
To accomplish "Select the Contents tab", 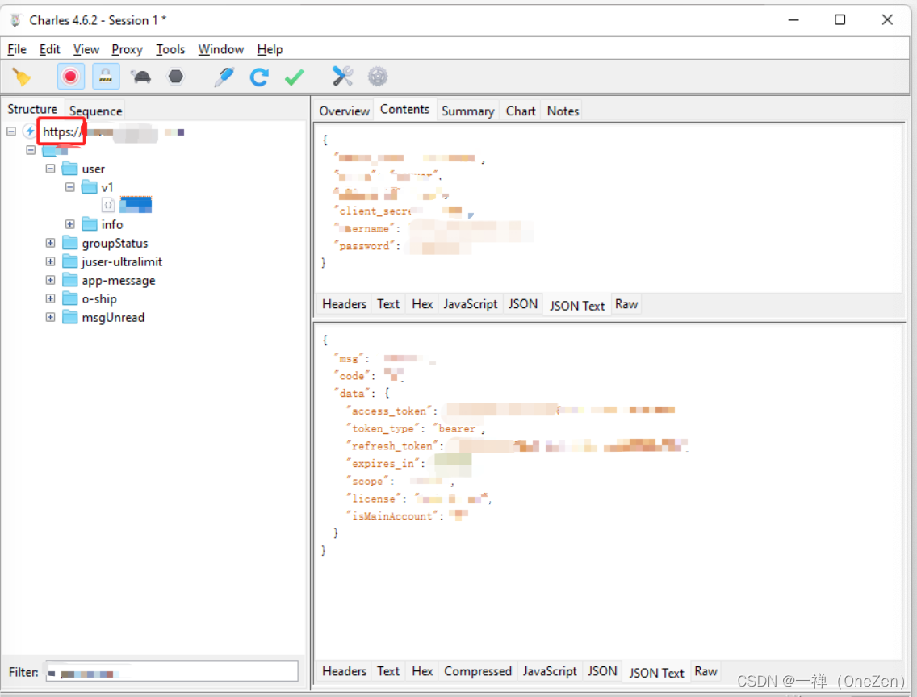I will point(404,109).
